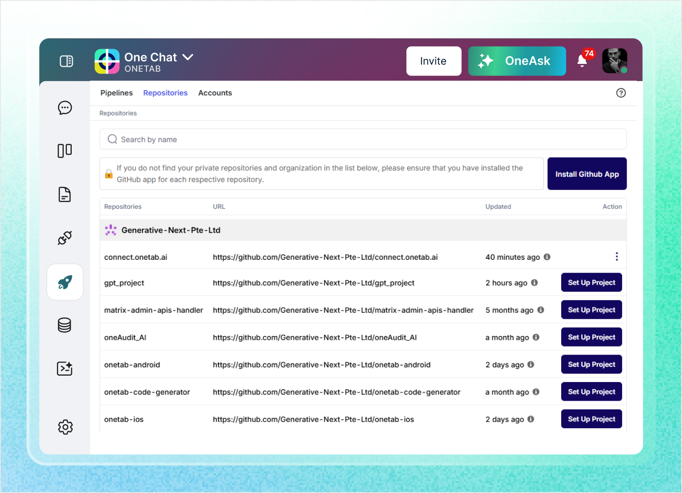The width and height of the screenshot is (682, 493).
Task: Click info icon next to 5 months ago
Action: pyautogui.click(x=540, y=310)
